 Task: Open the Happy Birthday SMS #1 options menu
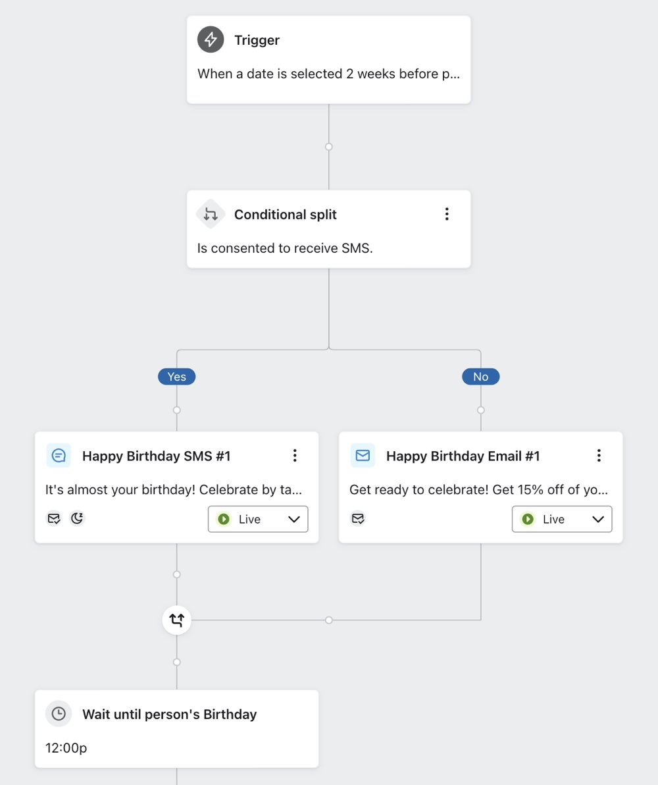point(295,455)
